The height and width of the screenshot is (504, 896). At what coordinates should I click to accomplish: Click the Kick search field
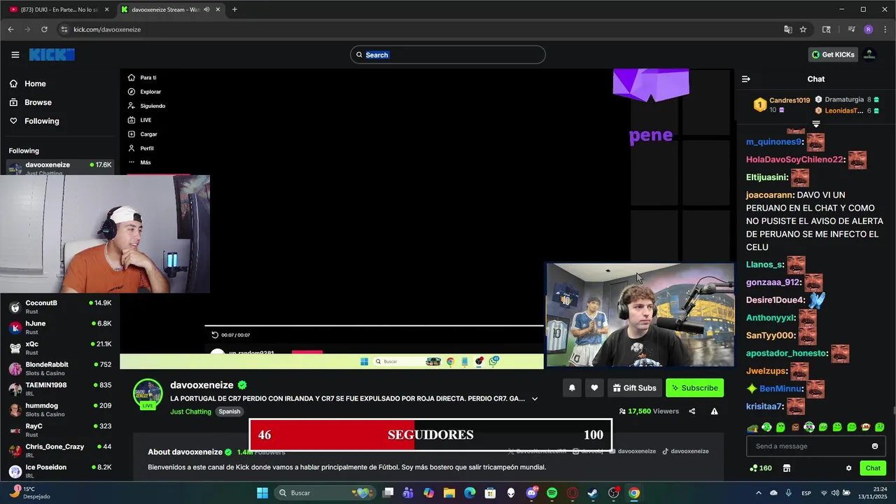448,55
